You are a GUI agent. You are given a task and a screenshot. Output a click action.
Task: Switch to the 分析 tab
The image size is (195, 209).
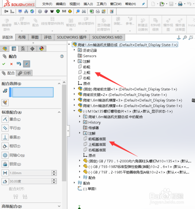pos(24,73)
